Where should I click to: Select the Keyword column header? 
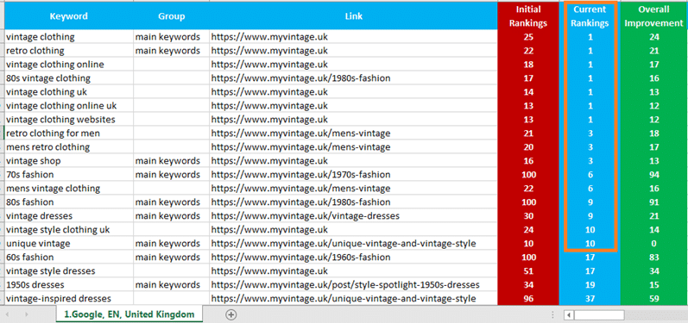click(x=69, y=16)
